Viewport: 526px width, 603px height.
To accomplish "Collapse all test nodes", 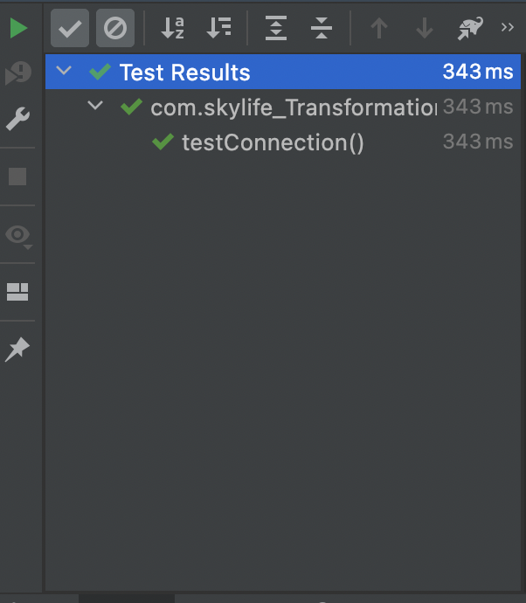I will [321, 28].
